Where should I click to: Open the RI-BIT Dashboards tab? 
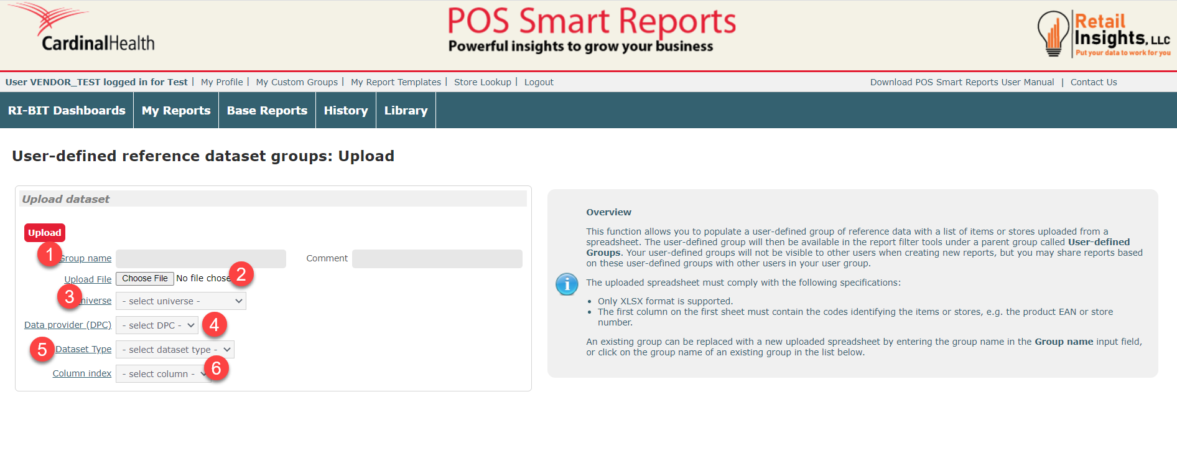coord(67,111)
